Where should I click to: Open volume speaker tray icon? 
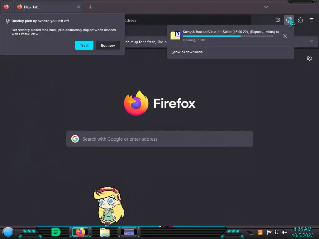(x=284, y=232)
